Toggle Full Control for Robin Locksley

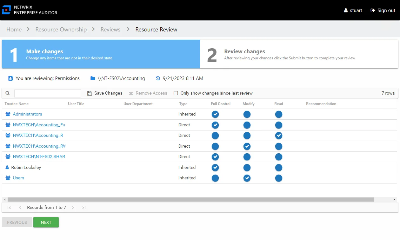pos(215,168)
